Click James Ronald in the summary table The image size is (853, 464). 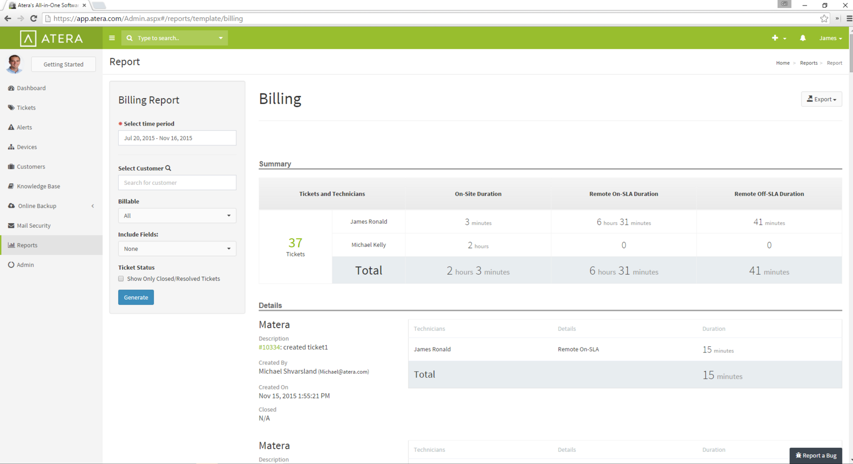(x=368, y=222)
